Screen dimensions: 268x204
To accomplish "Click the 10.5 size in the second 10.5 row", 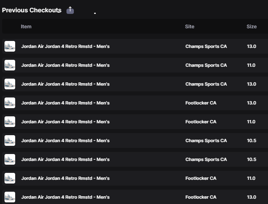I will (252, 159).
